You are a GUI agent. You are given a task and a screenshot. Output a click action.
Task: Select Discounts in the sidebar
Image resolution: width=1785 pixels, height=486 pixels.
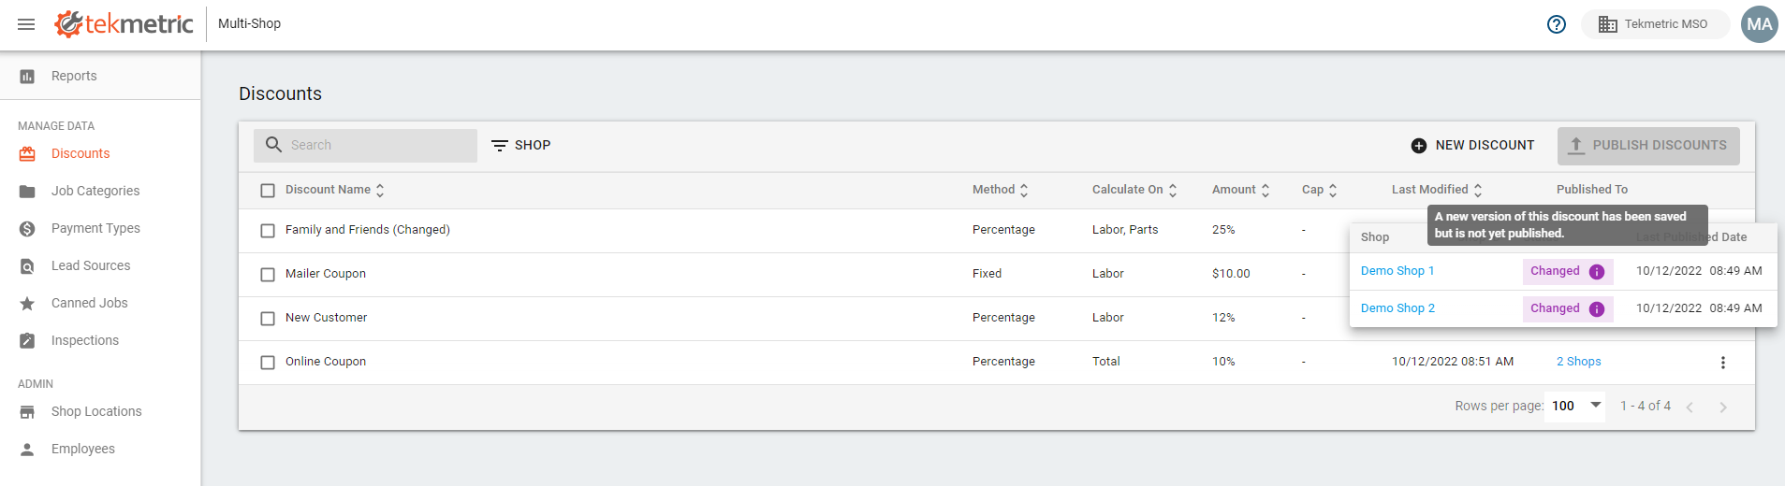(x=80, y=153)
